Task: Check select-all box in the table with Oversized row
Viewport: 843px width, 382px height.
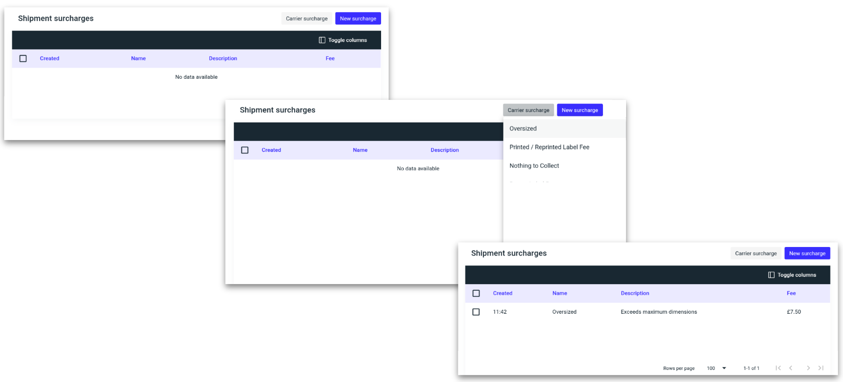Action: tap(476, 293)
